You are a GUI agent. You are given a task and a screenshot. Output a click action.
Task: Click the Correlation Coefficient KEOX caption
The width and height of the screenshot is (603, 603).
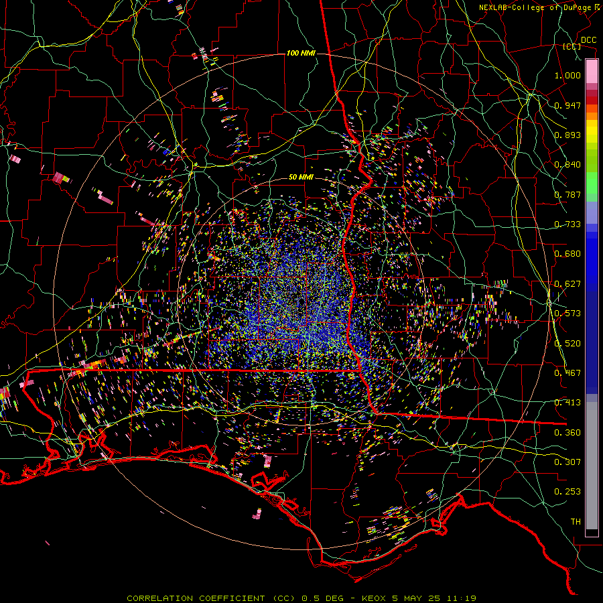click(x=301, y=598)
